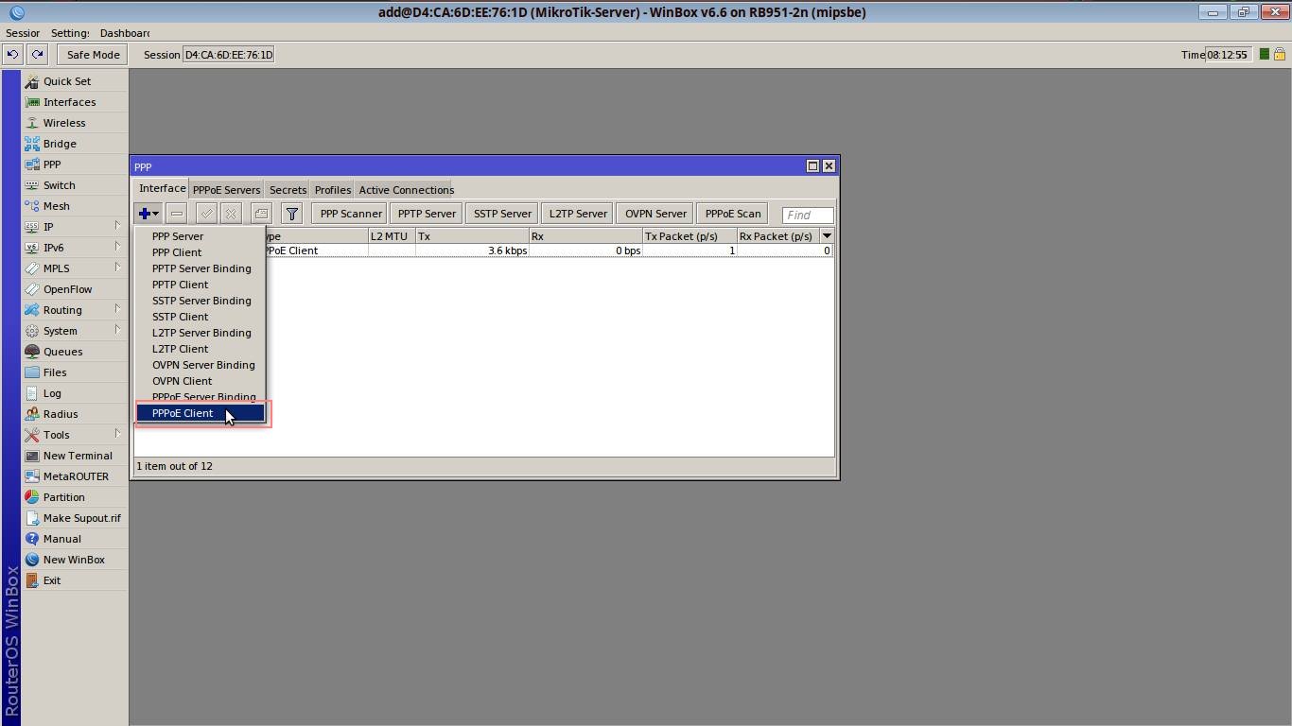Click the minus remove button
The width and height of the screenshot is (1292, 726).
pyautogui.click(x=177, y=214)
